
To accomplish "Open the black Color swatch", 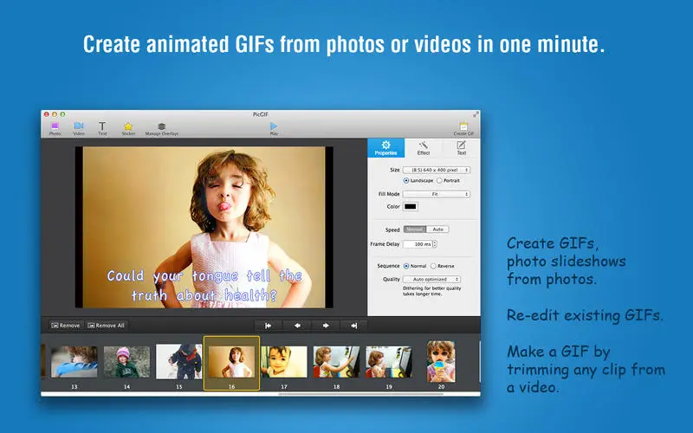I will tap(410, 206).
